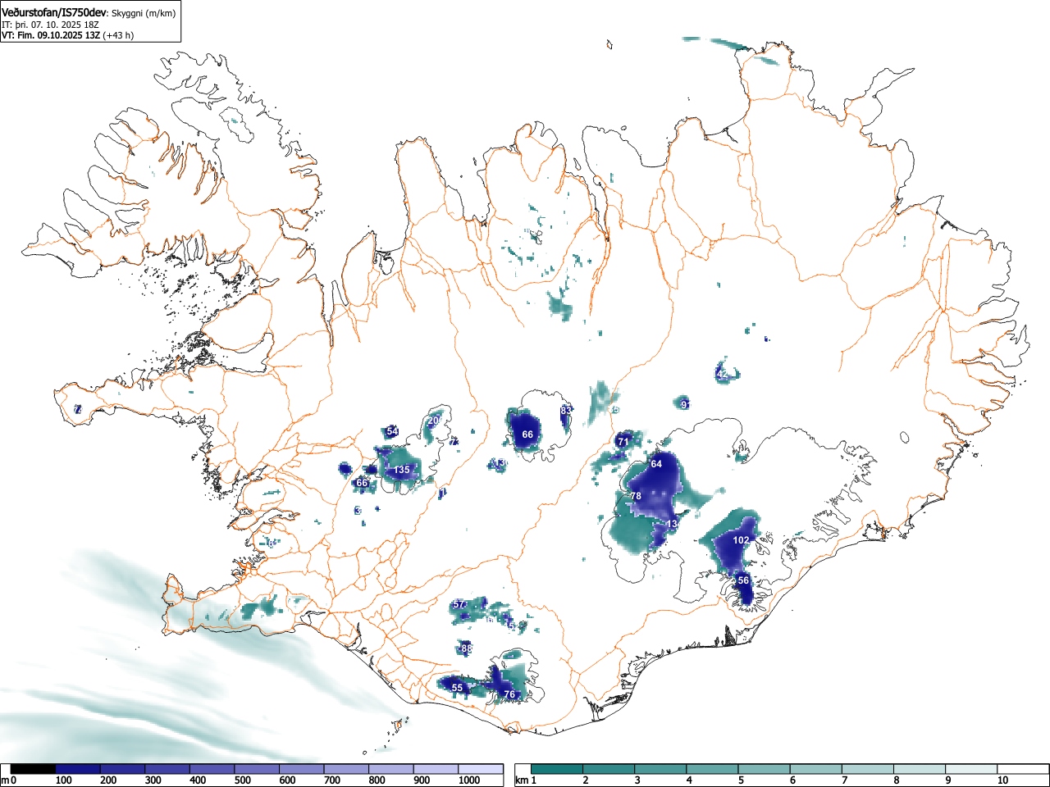
Task: Click the '83' visibility value on the map
Action: coord(566,410)
